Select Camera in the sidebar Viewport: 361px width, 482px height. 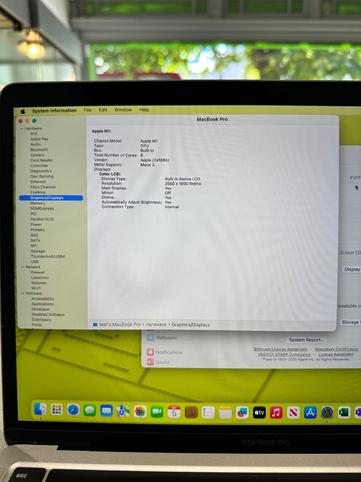click(x=37, y=155)
